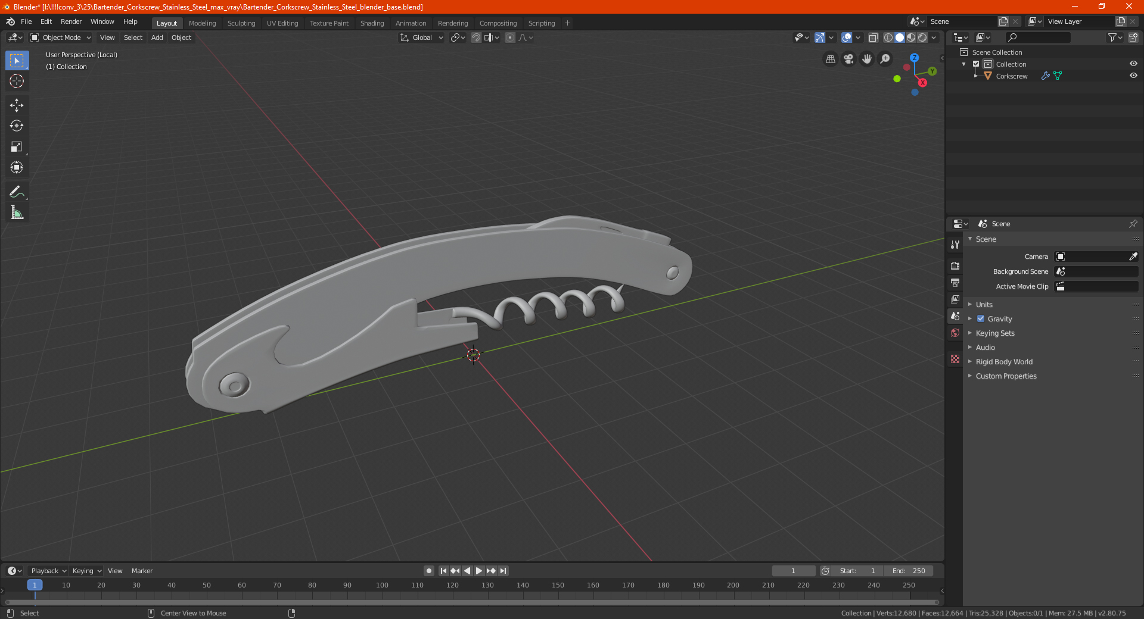Switch to wireframe shading
The height and width of the screenshot is (619, 1144).
point(888,37)
